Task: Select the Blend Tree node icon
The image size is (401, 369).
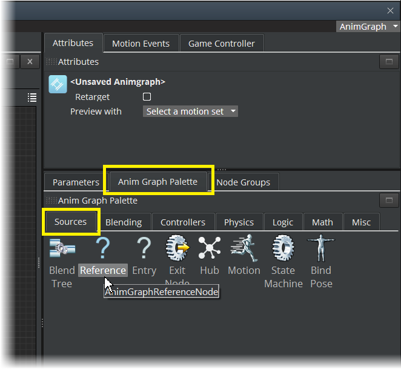Action: (62, 249)
